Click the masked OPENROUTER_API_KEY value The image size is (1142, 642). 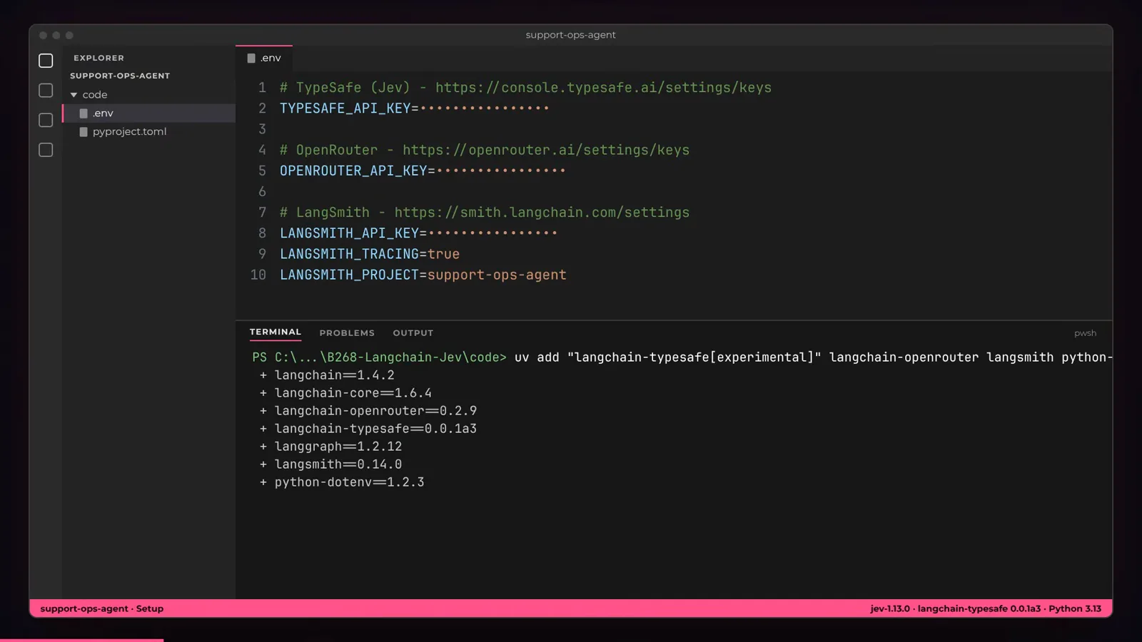[x=501, y=171]
